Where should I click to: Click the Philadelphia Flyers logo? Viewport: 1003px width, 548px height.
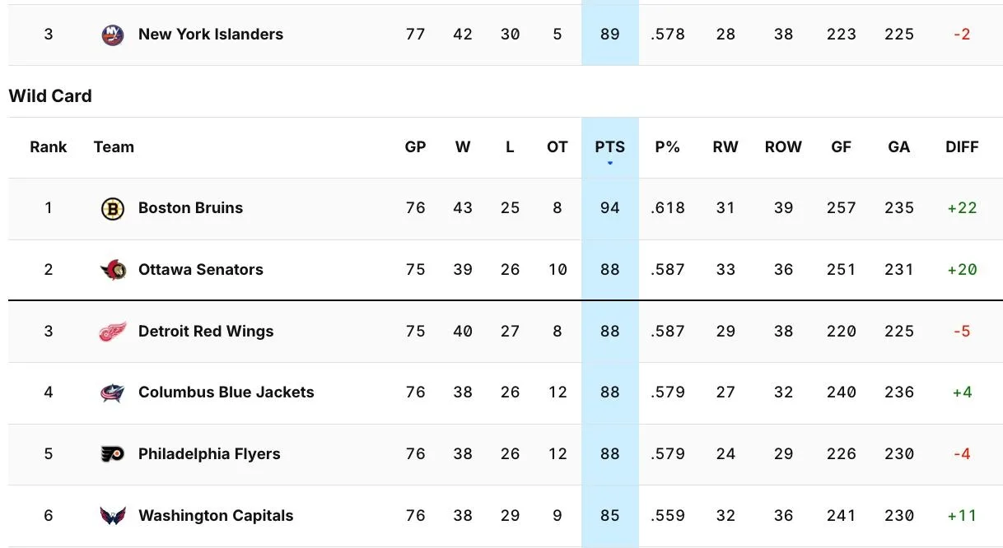tap(113, 454)
